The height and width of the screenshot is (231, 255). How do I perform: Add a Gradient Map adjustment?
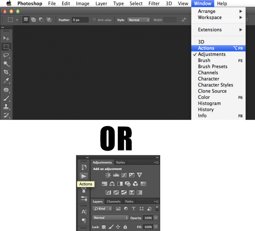coord(139,193)
